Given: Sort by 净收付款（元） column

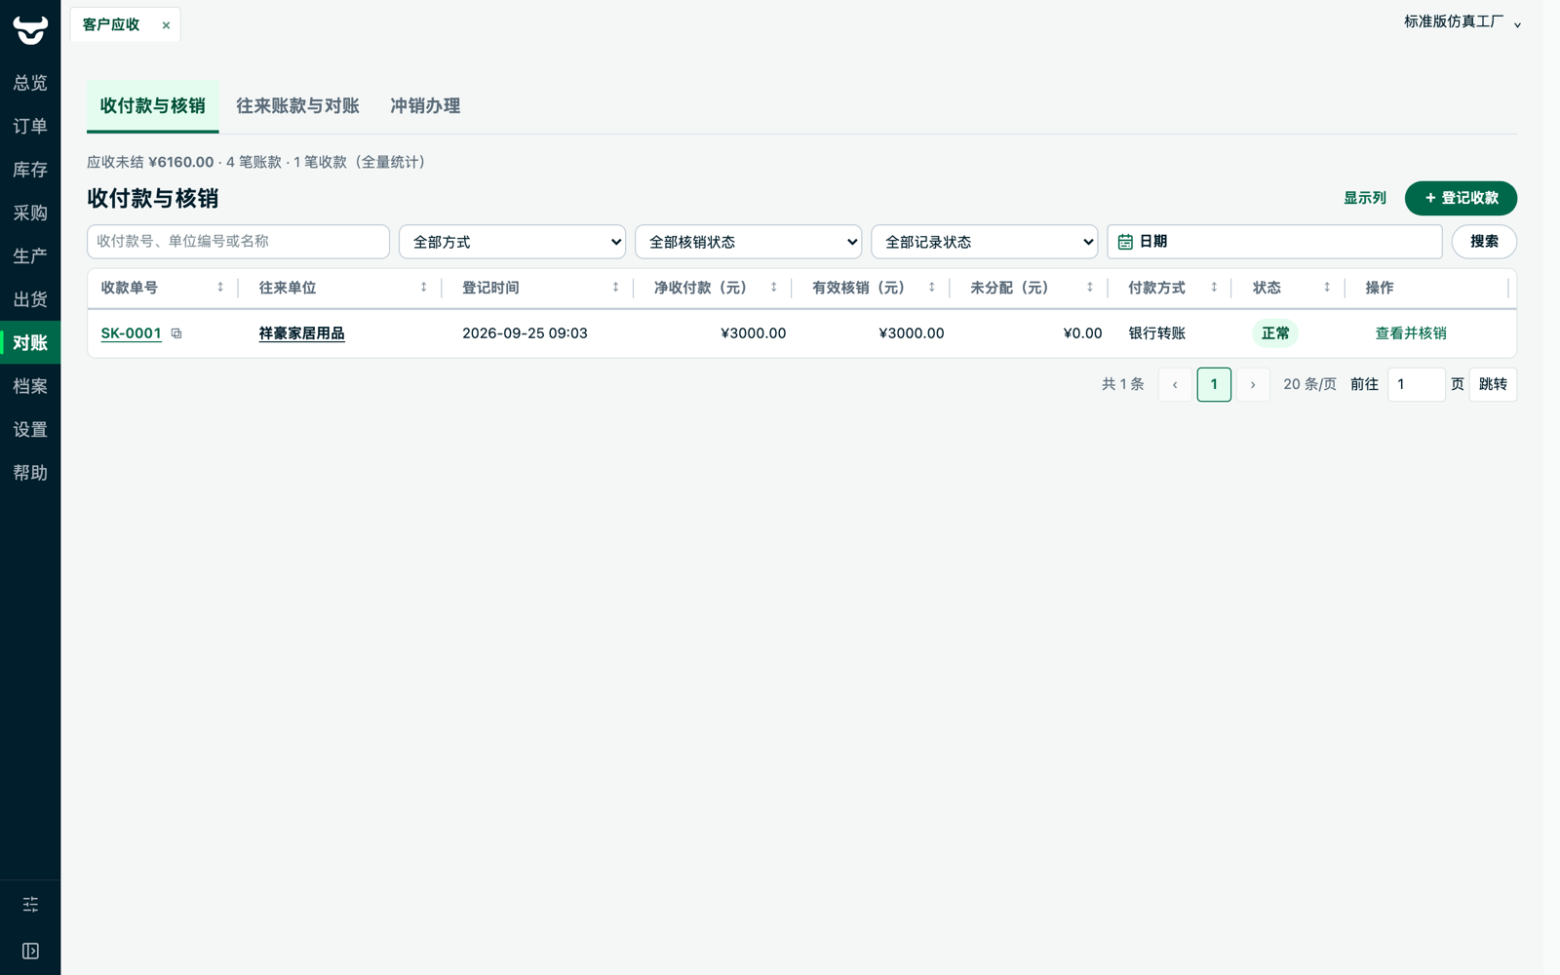Looking at the screenshot, I should (773, 288).
